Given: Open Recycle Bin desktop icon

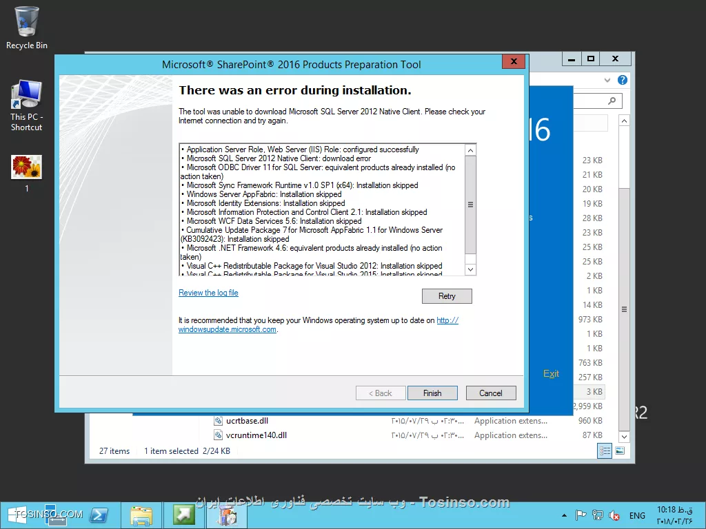Looking at the screenshot, I should (x=27, y=28).
